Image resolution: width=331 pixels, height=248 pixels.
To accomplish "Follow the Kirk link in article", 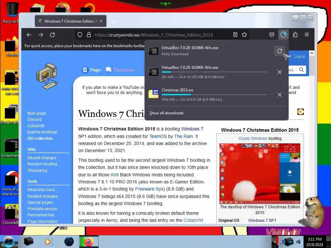I will point(115,175).
